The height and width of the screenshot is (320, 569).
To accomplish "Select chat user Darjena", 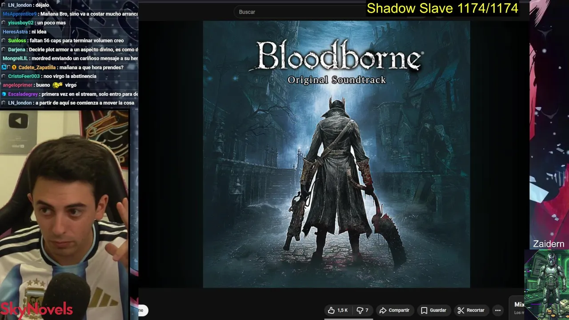I will [16, 49].
